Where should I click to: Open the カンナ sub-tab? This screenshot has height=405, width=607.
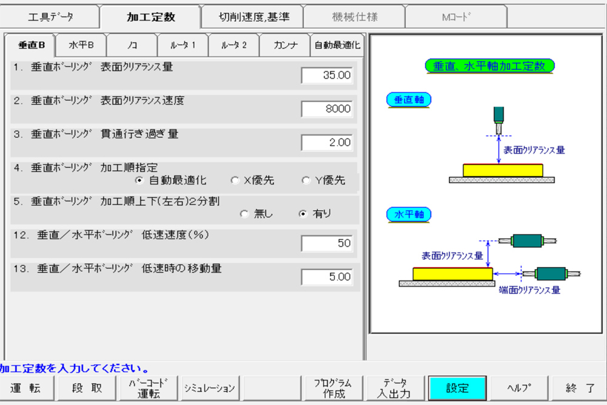[x=285, y=46]
